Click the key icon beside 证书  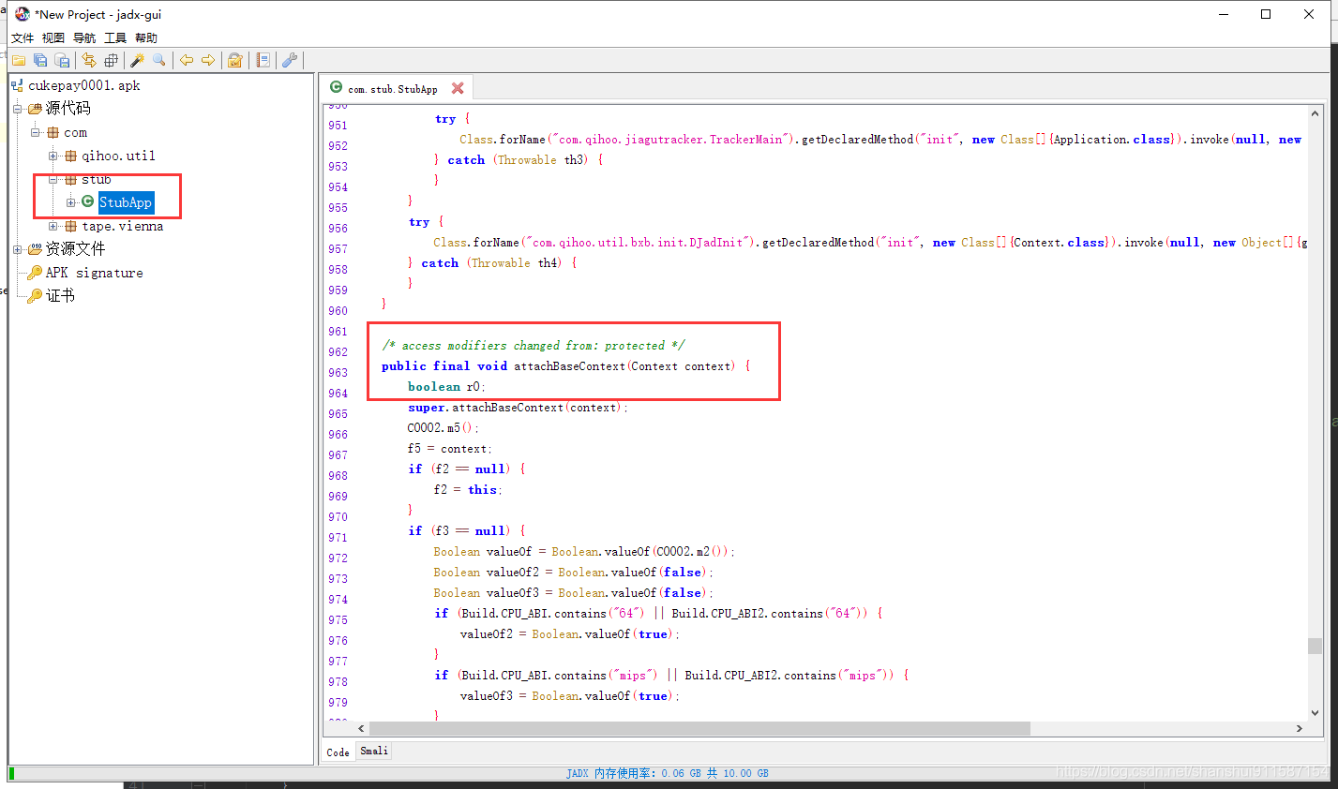click(35, 296)
